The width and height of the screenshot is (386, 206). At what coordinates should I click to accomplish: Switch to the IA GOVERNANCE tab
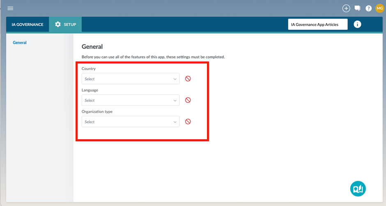[x=28, y=25]
